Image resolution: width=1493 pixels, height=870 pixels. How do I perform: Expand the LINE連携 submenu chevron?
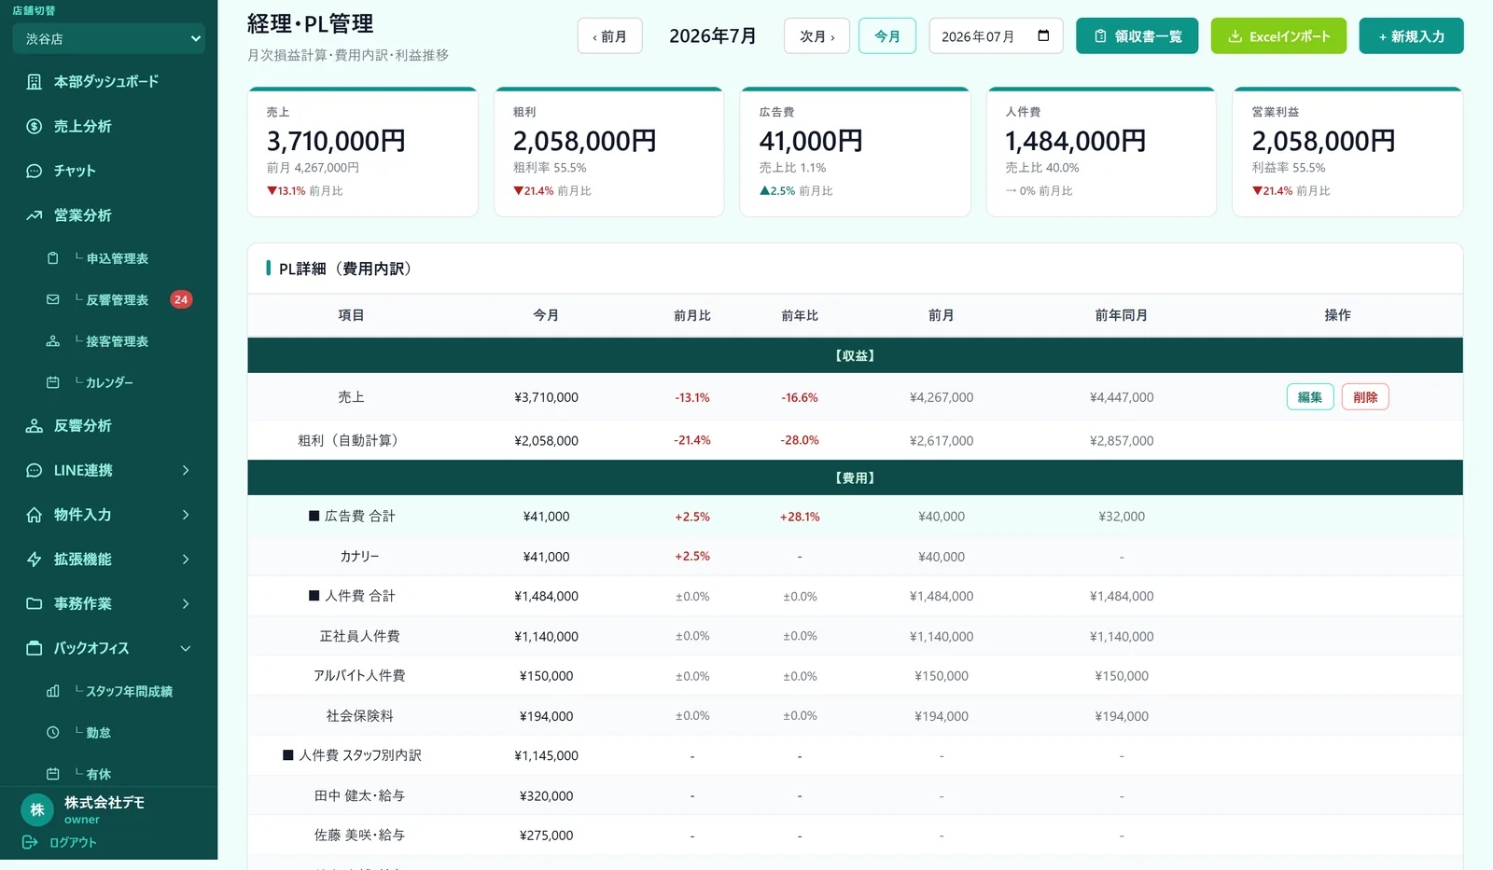186,470
